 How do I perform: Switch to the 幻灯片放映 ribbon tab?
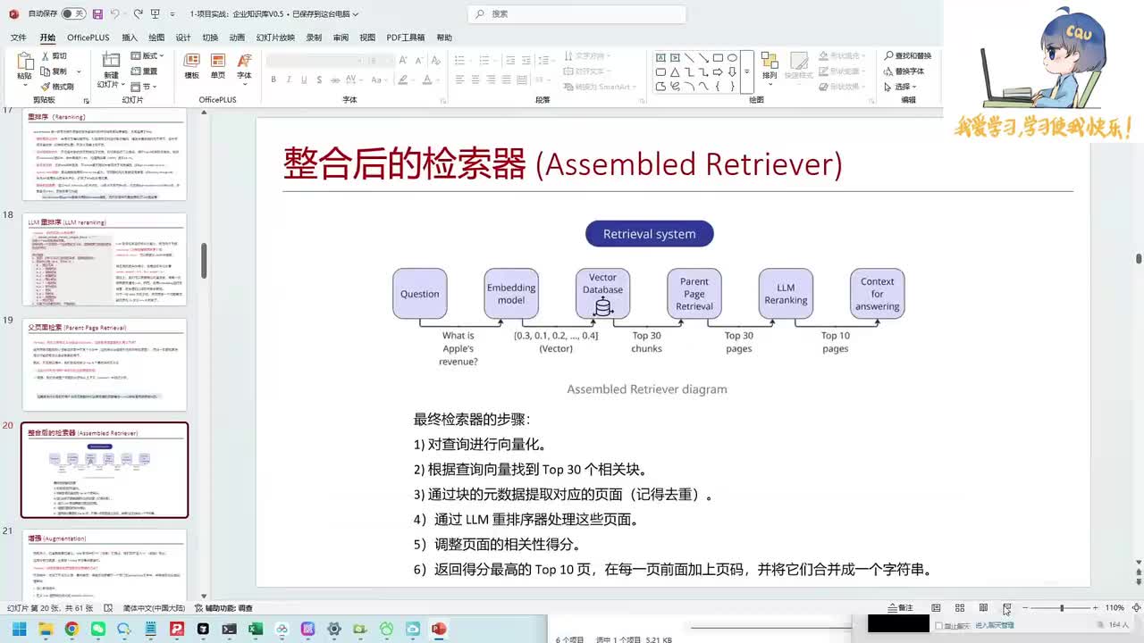pos(275,38)
